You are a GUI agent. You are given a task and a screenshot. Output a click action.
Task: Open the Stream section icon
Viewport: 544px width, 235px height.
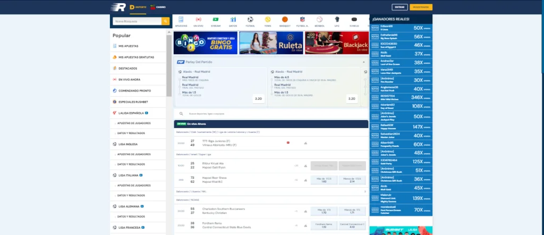coord(216,21)
